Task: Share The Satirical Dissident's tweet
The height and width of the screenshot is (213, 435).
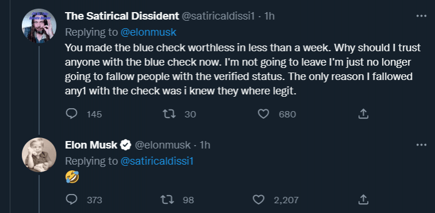Action: point(363,114)
